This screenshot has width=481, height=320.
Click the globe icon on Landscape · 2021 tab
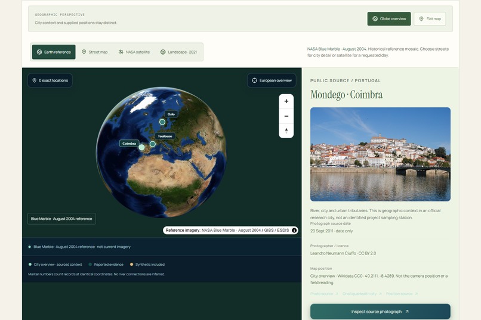click(163, 52)
